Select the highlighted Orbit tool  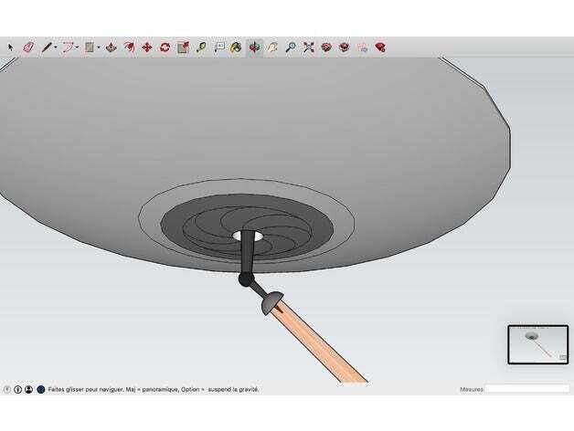point(254,47)
